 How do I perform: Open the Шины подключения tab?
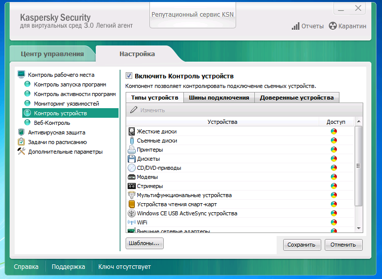tap(219, 98)
